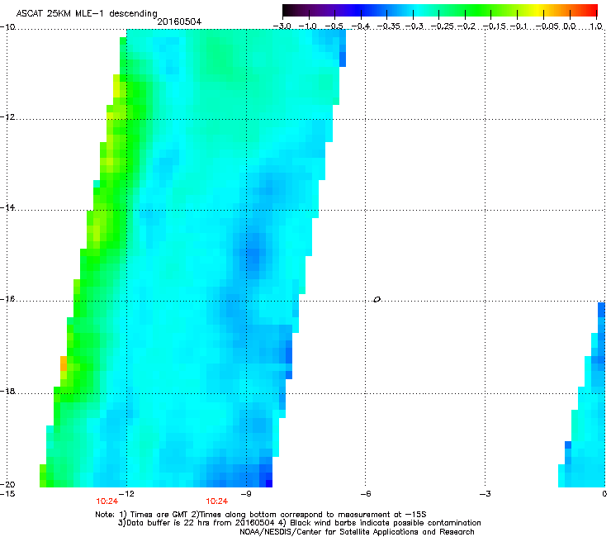Click the colorbar label "1.0" at right end
This screenshot has height=537, width=611.
tap(596, 26)
